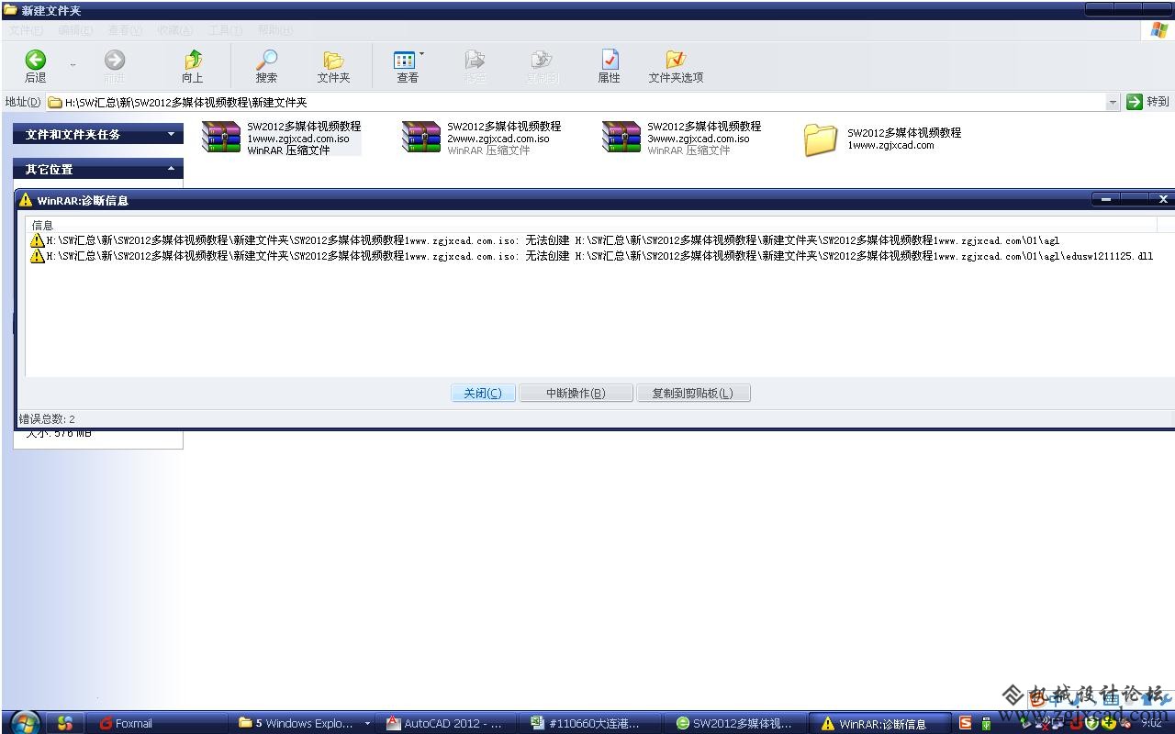Open the 文件(F) menu

26,30
